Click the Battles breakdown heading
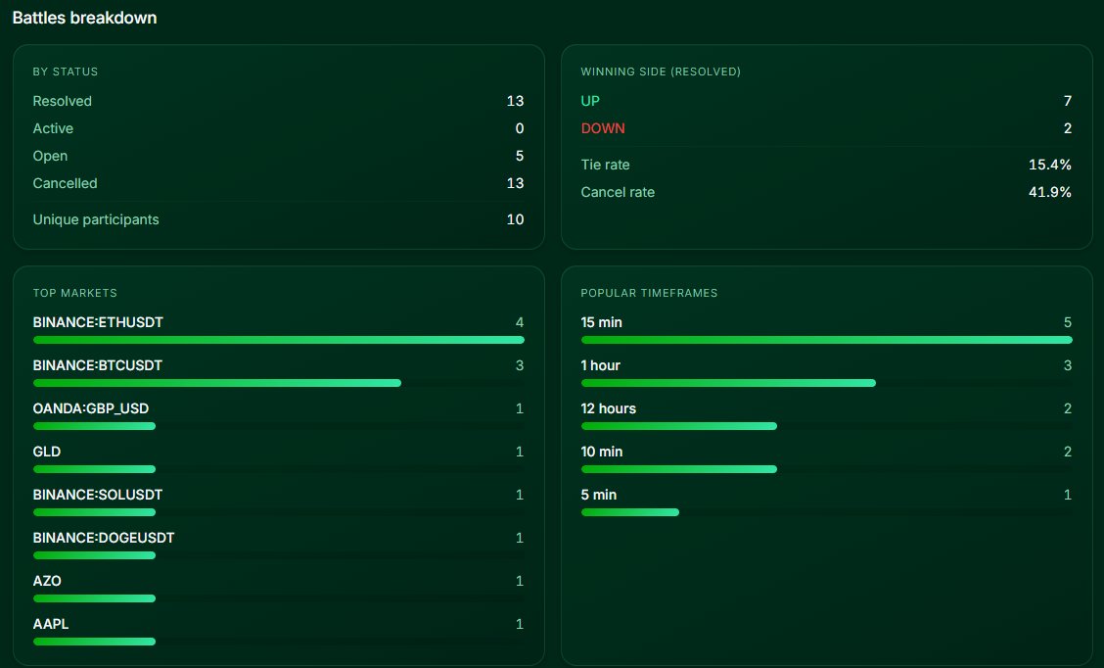This screenshot has width=1104, height=668. click(84, 18)
